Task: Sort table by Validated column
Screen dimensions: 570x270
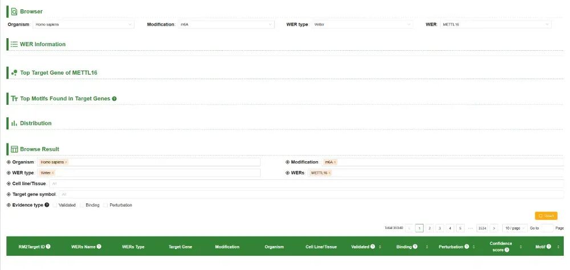Action: tap(380, 247)
